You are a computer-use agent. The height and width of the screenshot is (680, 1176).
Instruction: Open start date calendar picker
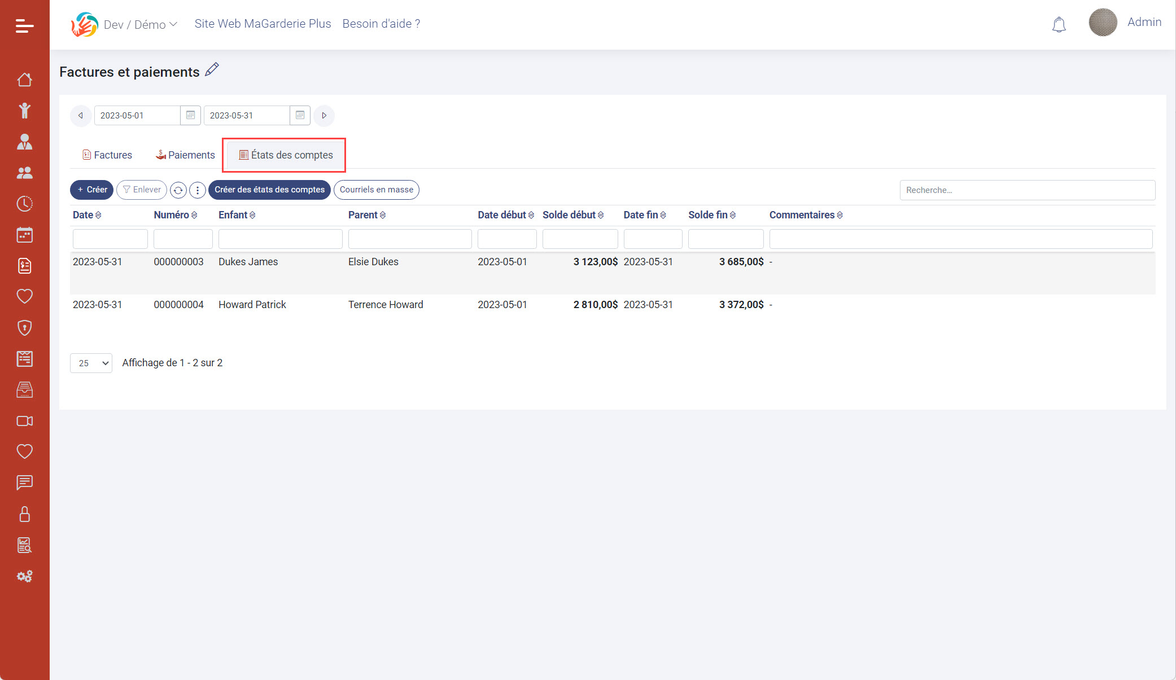190,115
